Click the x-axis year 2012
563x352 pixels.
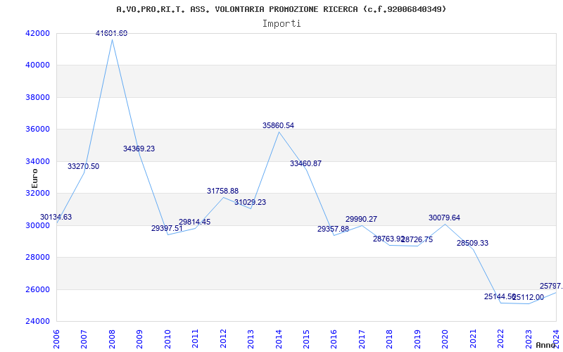tap(223, 339)
